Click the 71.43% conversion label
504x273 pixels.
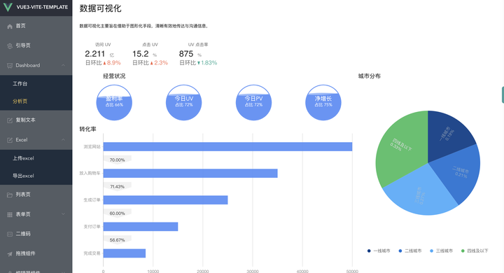(118, 186)
